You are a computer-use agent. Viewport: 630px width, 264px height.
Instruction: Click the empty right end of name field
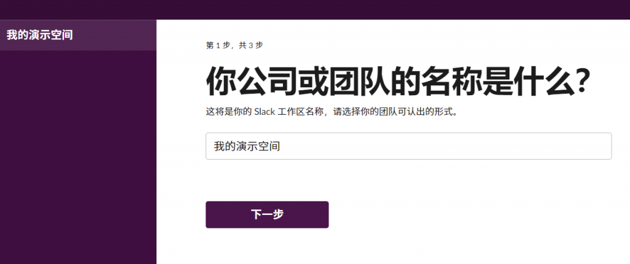click(x=562, y=146)
